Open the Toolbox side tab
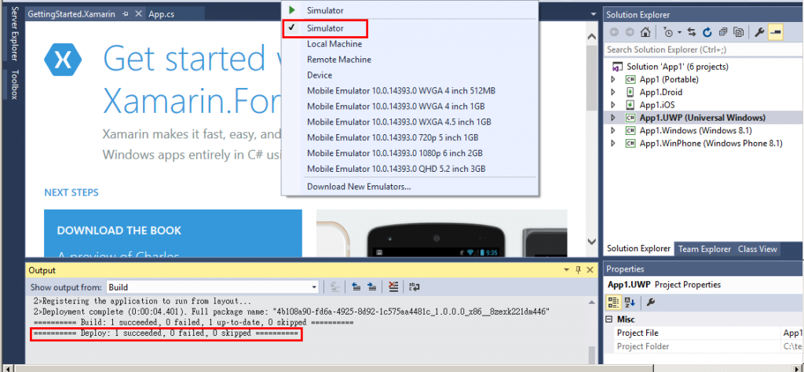804x372 pixels. (14, 85)
